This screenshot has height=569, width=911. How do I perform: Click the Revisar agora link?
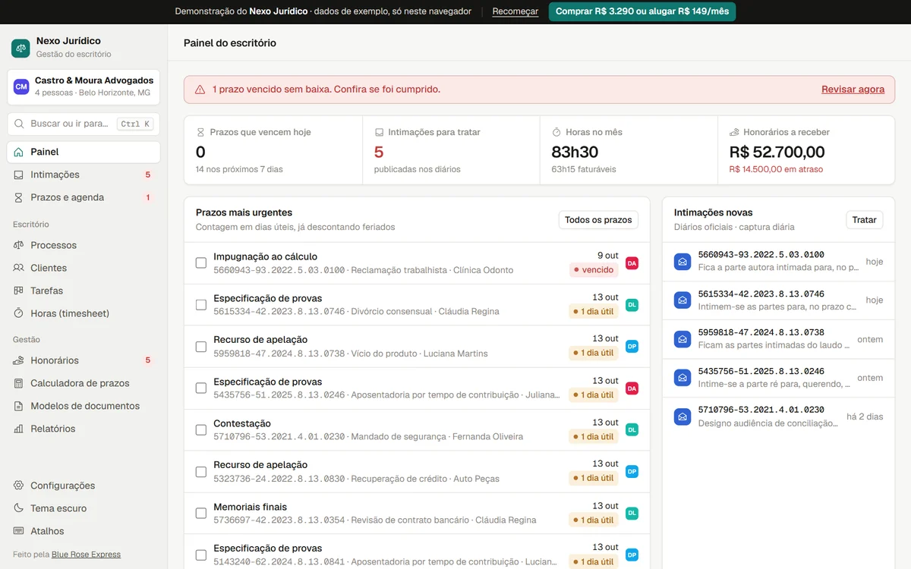tap(853, 90)
